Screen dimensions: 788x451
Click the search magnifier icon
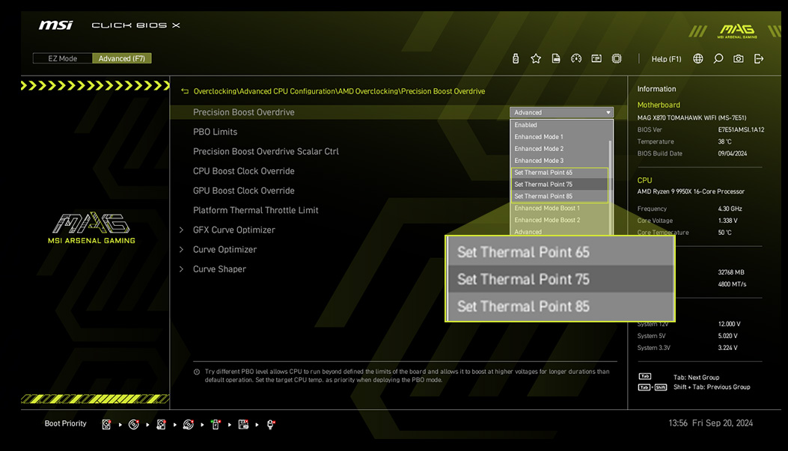click(x=718, y=58)
